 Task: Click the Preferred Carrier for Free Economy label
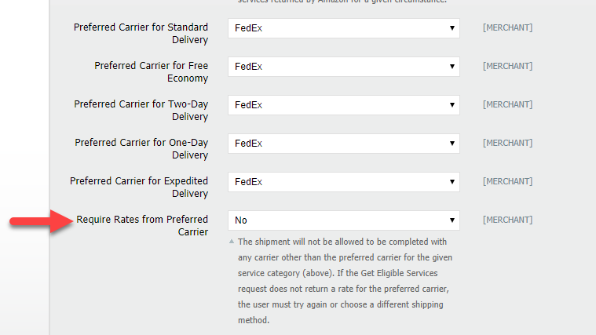(x=152, y=72)
